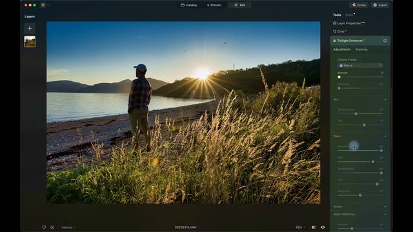Click the Dawn Tint slider handle
413x232 pixels.
377,184
